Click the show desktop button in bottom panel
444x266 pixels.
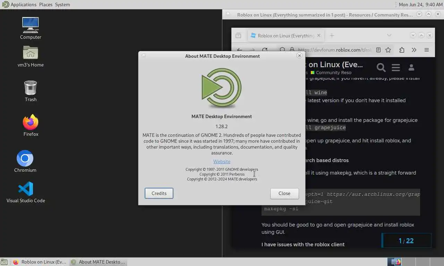(x=4, y=262)
